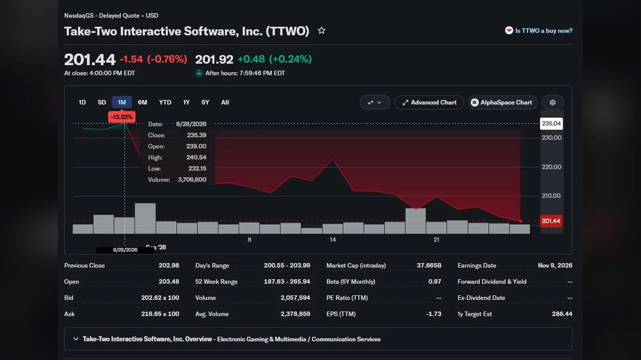The image size is (641, 360).
Task: Click the 235.04 crosshair price label
Action: 551,124
